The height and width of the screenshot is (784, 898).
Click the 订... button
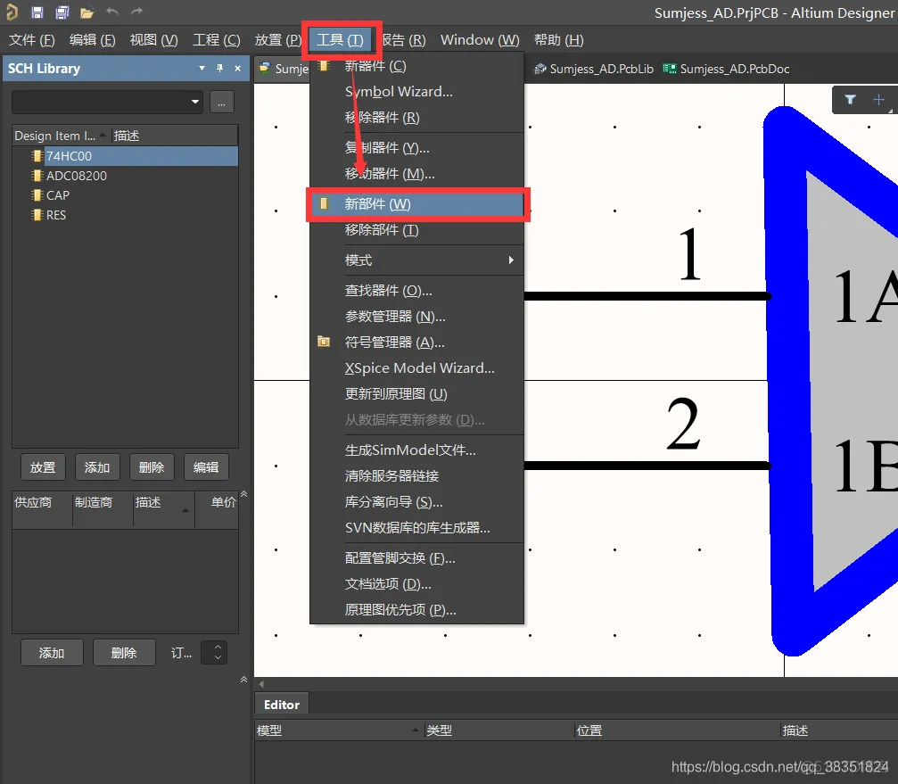181,653
